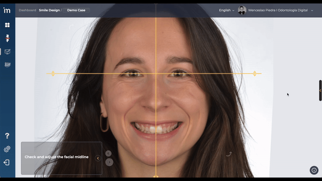Click the rotate arrow at the lower right of the photo
Screen dimensions: 322x181
229,154
